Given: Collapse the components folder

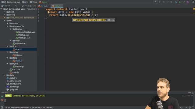Looking at the screenshot, I should pyautogui.click(x=7, y=26).
